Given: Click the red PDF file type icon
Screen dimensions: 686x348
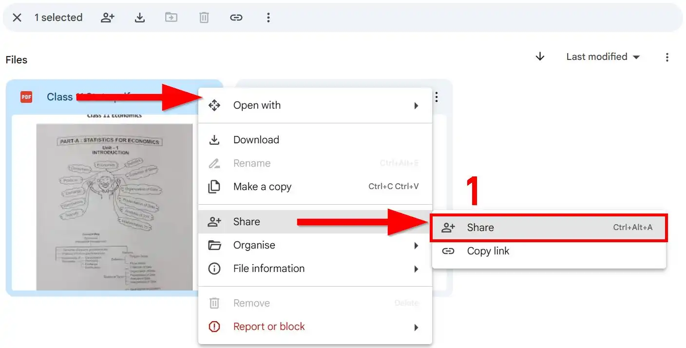Looking at the screenshot, I should point(25,97).
